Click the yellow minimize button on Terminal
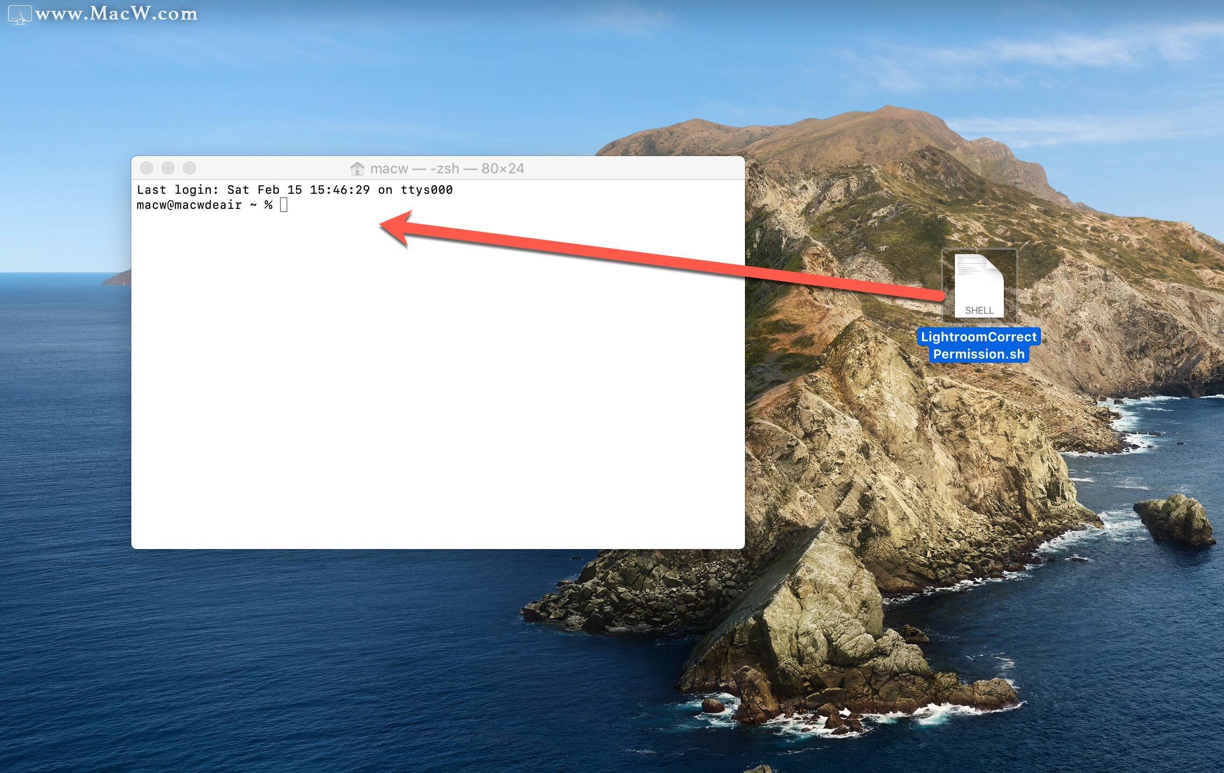Image resolution: width=1224 pixels, height=773 pixels. (163, 168)
